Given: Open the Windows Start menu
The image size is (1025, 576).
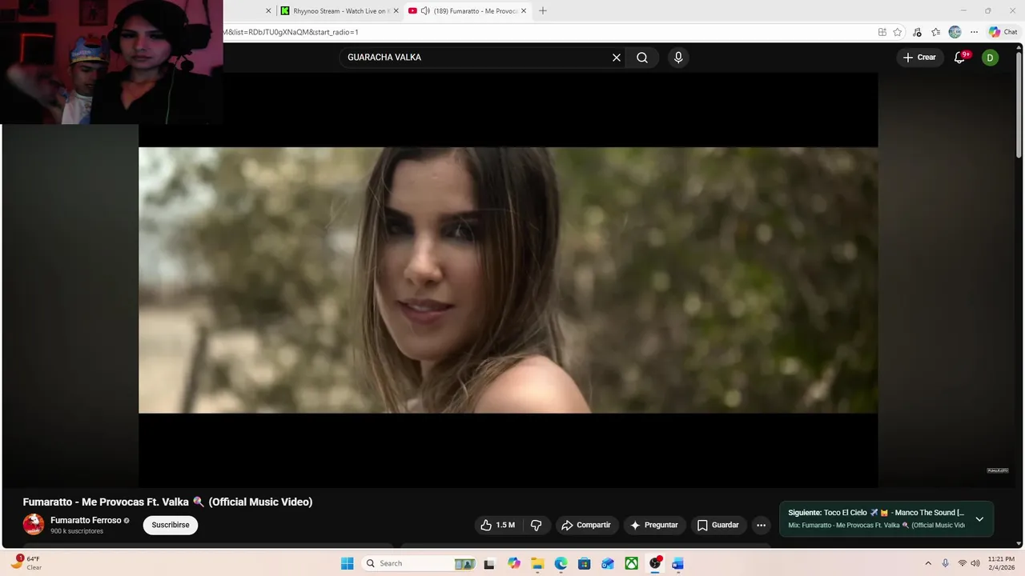Looking at the screenshot, I should pyautogui.click(x=347, y=563).
